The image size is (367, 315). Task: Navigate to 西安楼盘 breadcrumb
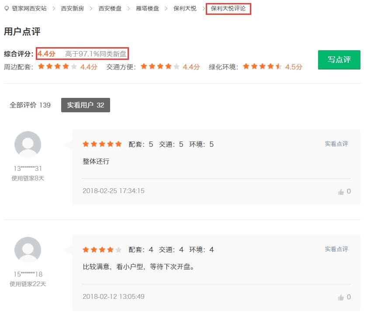(110, 8)
